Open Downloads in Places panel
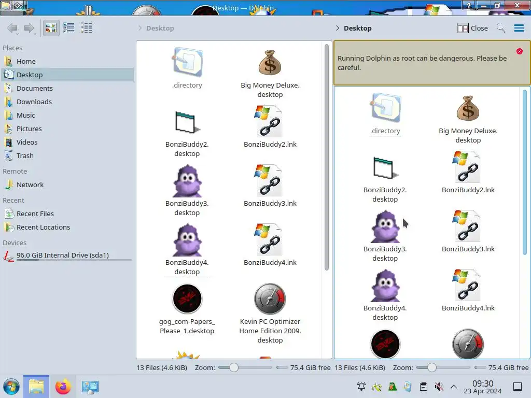This screenshot has height=398, width=531. click(x=67, y=102)
